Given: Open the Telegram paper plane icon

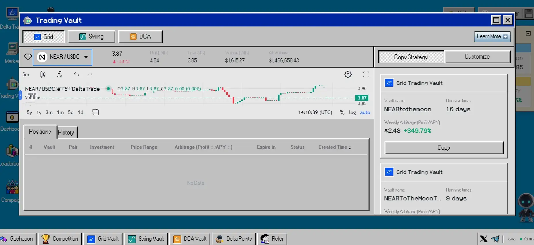Looking at the screenshot, I should [x=495, y=239].
